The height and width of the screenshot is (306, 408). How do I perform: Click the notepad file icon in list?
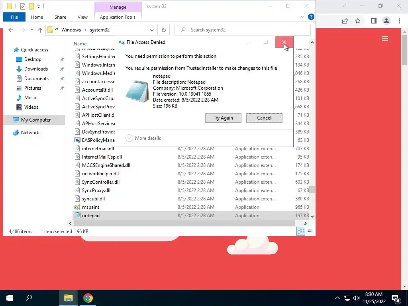coord(77,216)
